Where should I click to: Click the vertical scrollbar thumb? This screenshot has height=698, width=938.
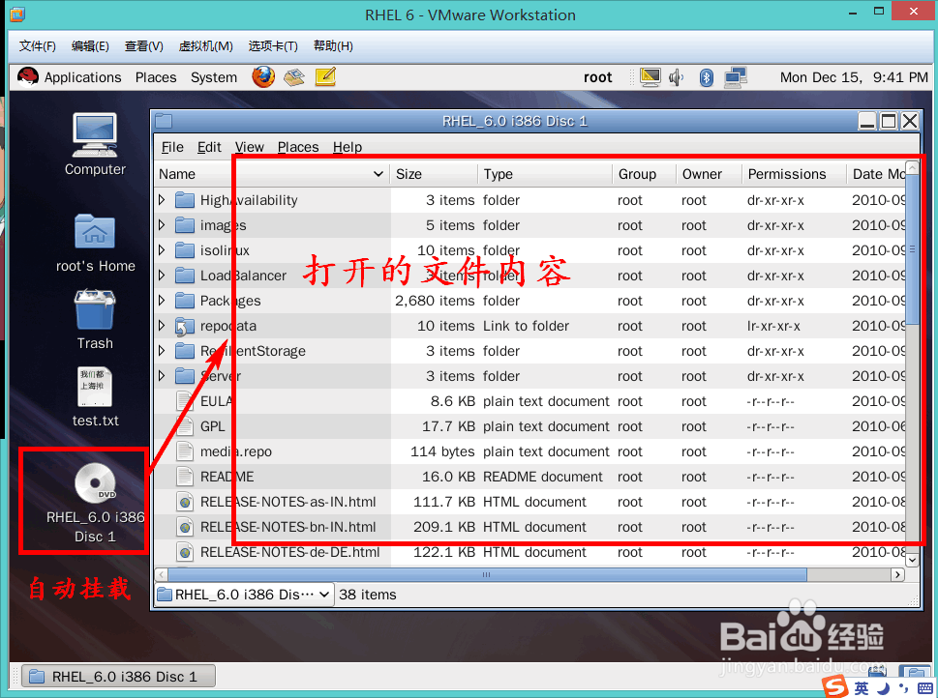[x=912, y=249]
